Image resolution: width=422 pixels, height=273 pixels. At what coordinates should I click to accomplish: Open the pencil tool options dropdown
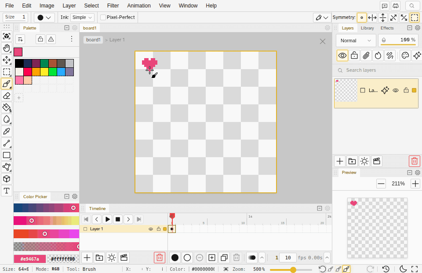tap(322, 18)
